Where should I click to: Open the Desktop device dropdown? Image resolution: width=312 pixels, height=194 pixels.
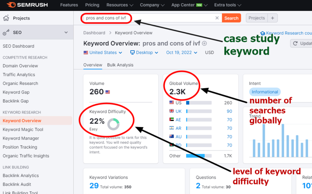click(x=144, y=52)
